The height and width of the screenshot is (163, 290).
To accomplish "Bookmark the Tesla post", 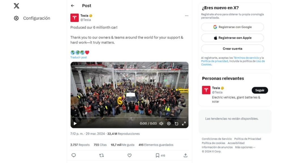I will pyautogui.click(x=157, y=155).
